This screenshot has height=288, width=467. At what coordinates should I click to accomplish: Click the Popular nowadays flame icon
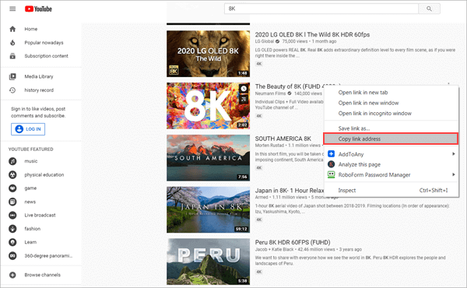click(12, 43)
